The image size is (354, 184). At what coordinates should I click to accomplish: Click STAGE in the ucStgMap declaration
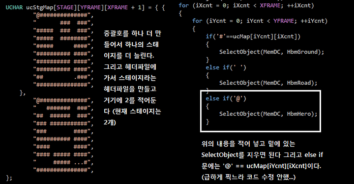pos(65,7)
